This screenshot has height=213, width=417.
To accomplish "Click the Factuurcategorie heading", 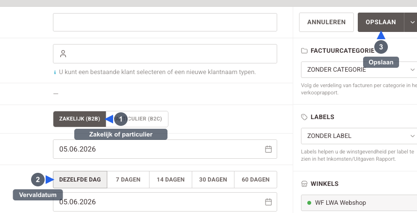I will click(x=342, y=51).
